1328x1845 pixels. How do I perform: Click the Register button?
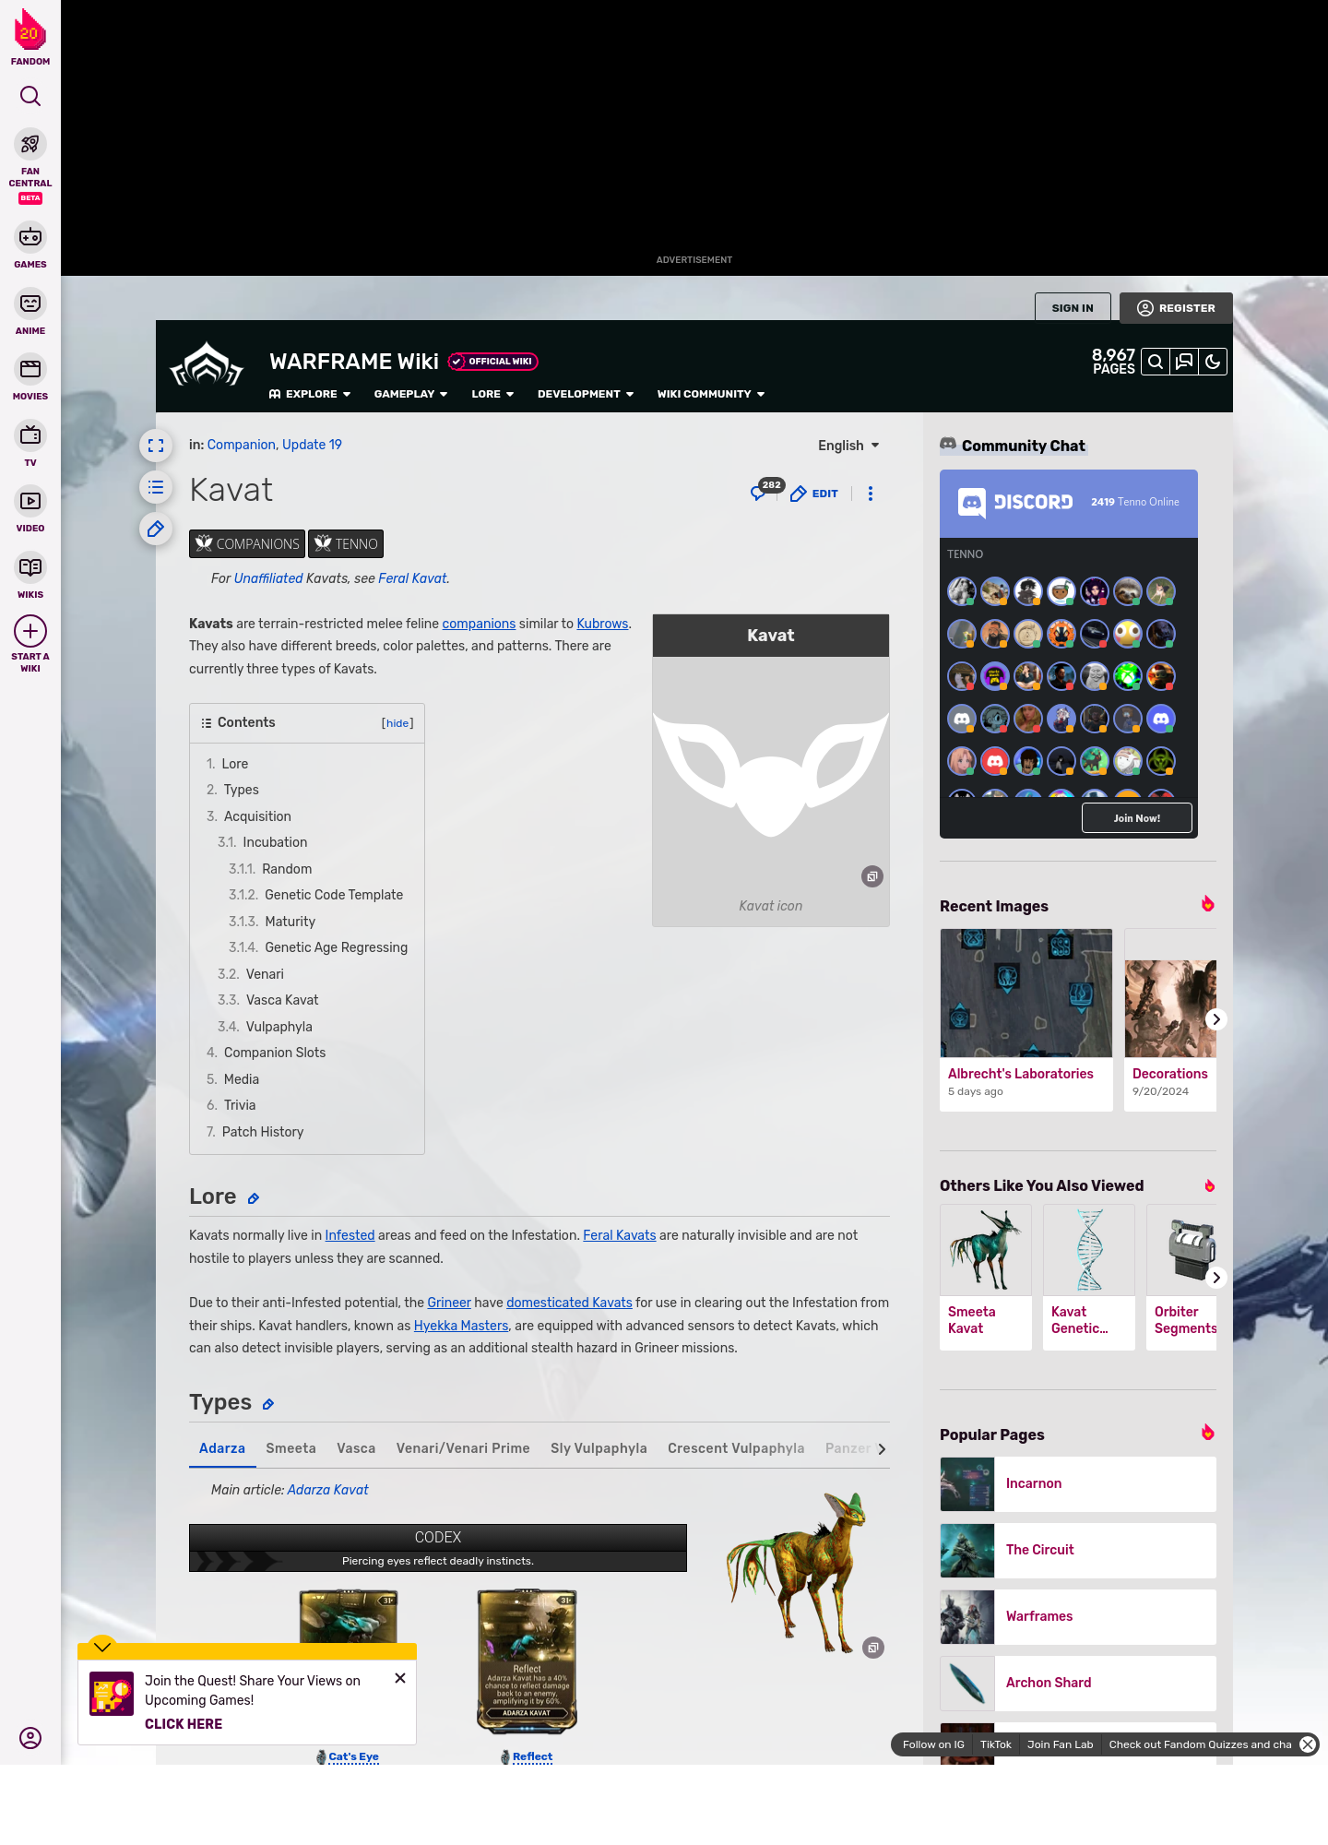pyautogui.click(x=1176, y=308)
